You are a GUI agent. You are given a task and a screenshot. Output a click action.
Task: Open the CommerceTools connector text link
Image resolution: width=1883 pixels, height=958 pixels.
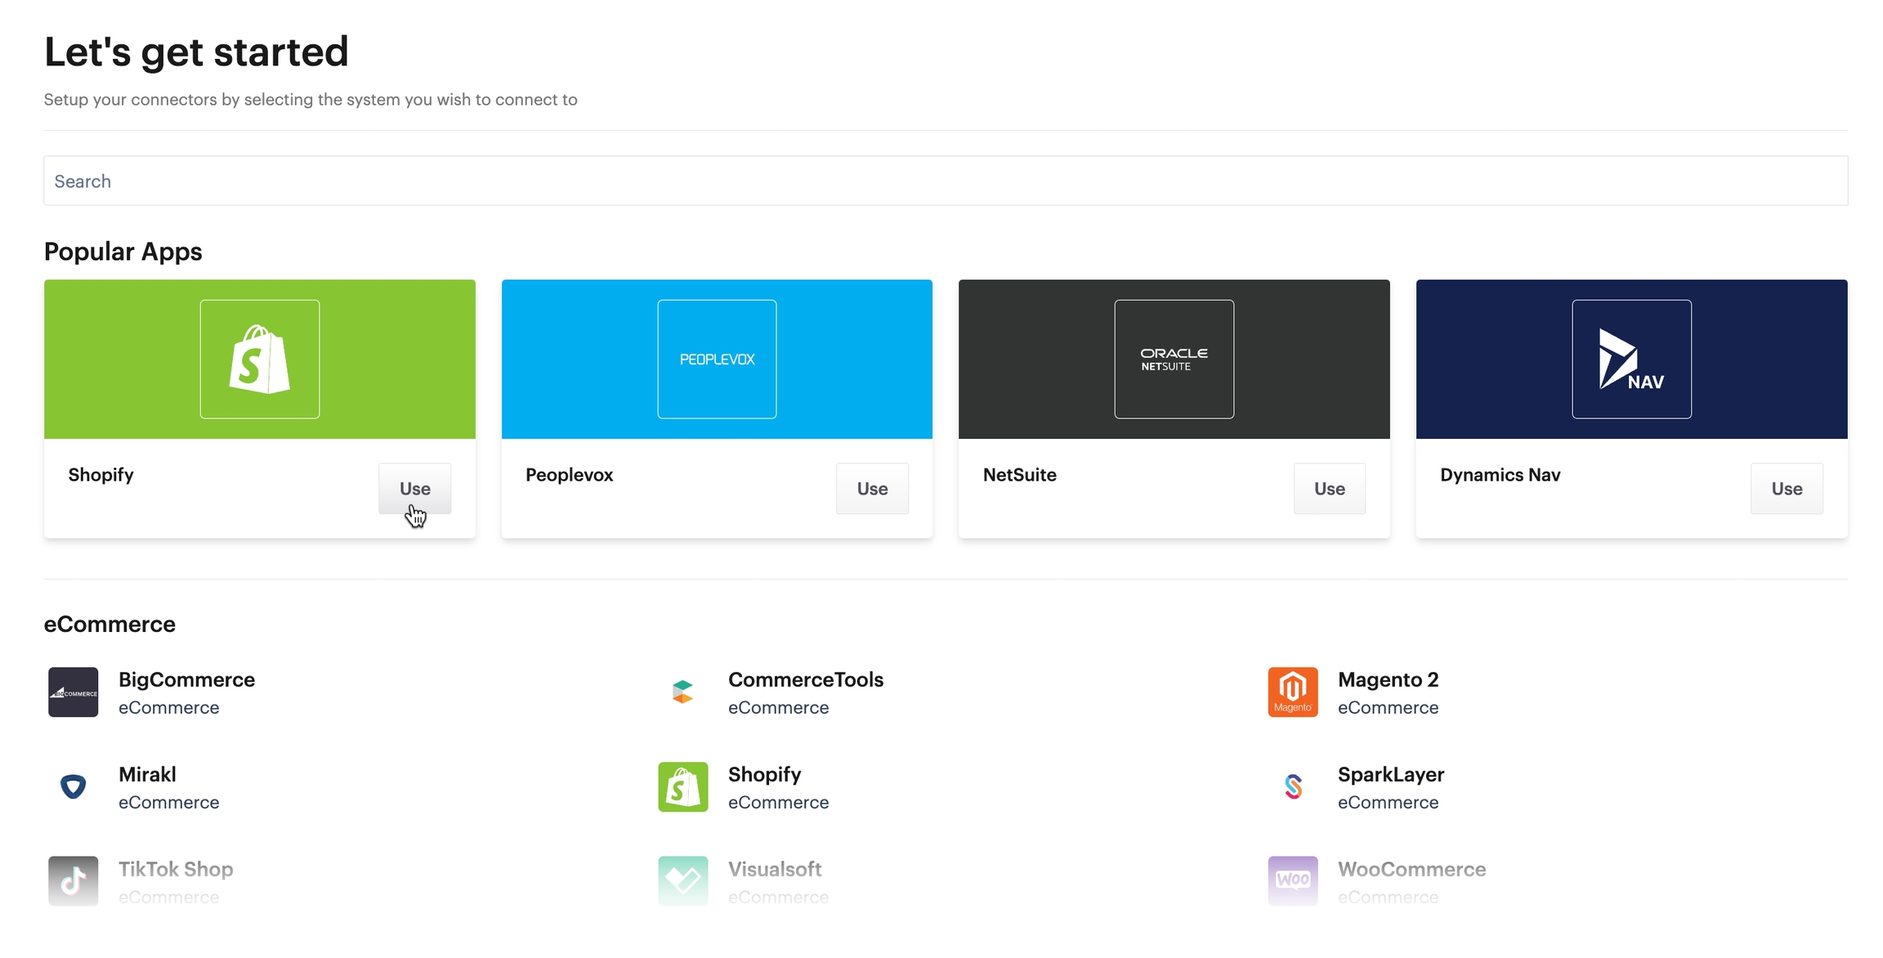pyautogui.click(x=805, y=680)
